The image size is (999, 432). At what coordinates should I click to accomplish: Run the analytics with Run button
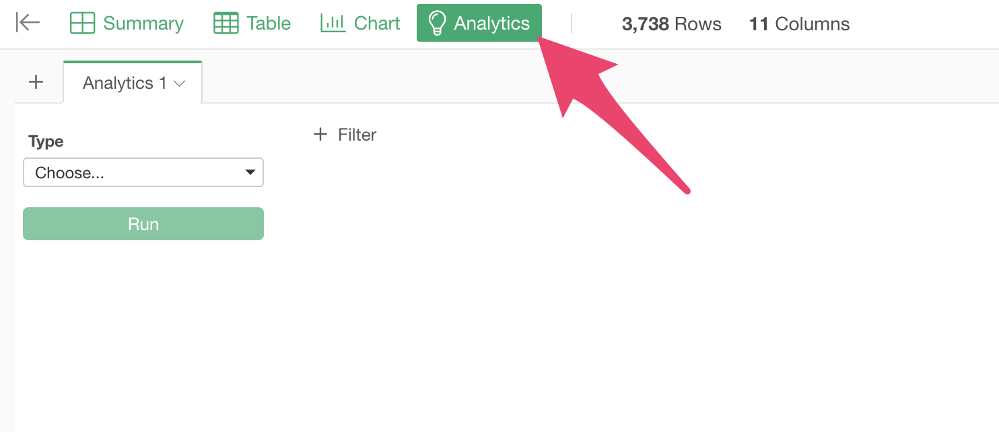pos(143,224)
